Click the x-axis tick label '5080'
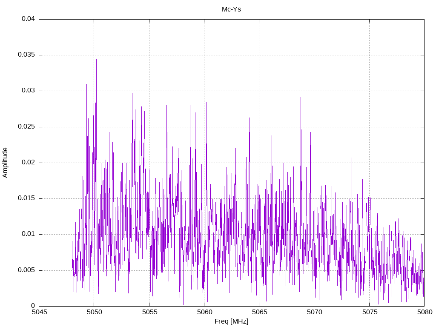Screen dimensions: 436x327 click(x=425, y=312)
